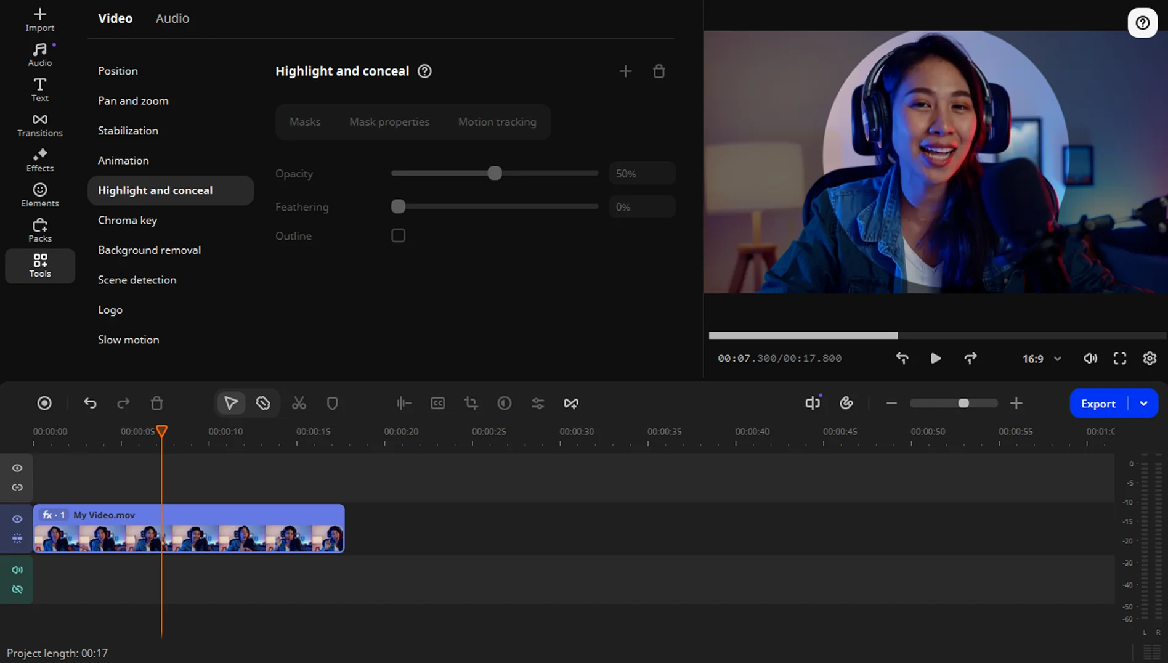Open the Effects panel
The height and width of the screenshot is (663, 1168).
(39, 160)
